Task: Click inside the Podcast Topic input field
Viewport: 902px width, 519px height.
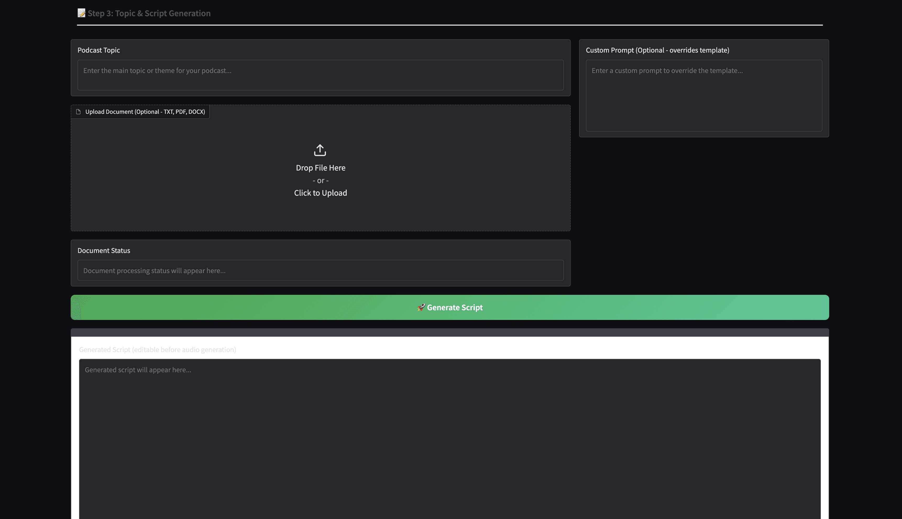Action: coord(320,75)
